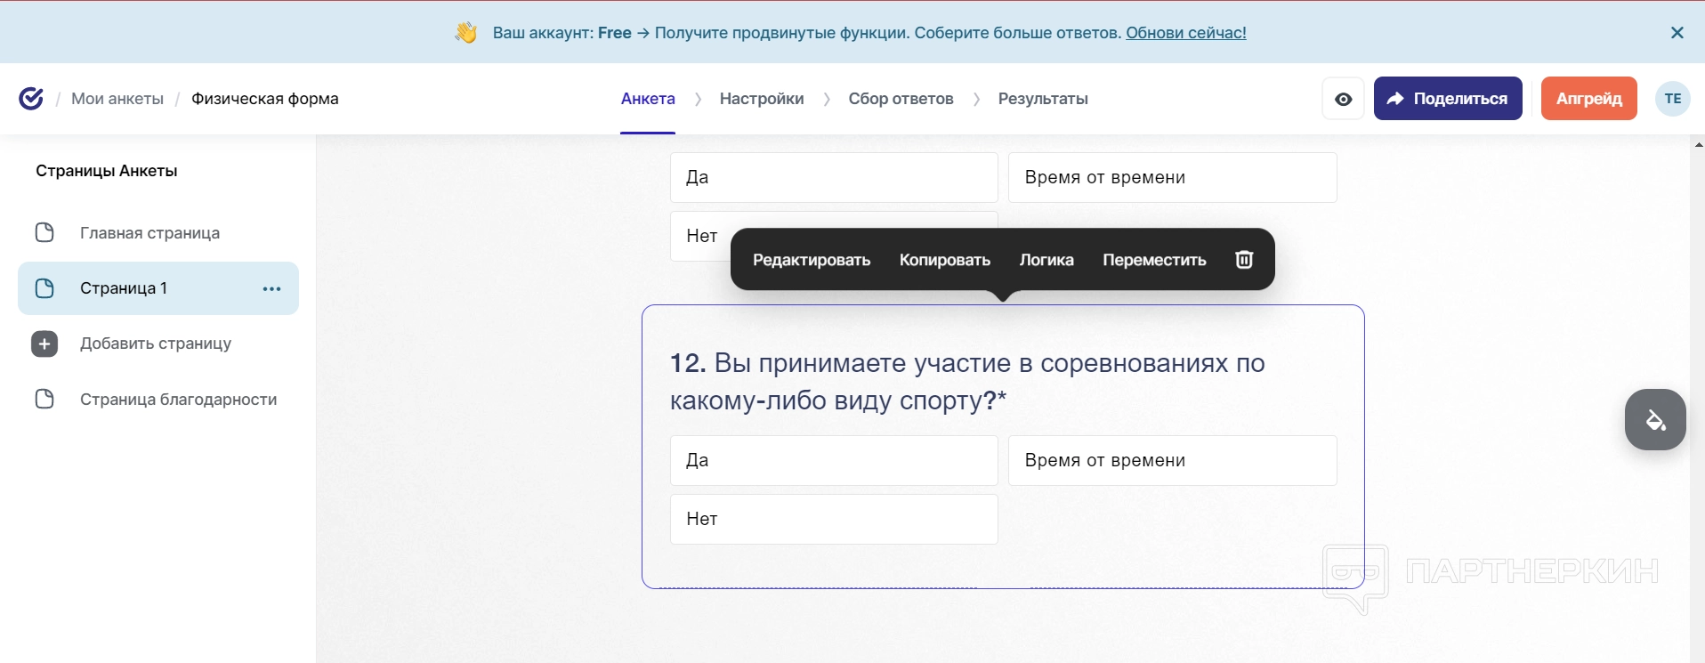The width and height of the screenshot is (1705, 663).
Task: Follow the Обнови сейчас! link
Action: click(1185, 33)
